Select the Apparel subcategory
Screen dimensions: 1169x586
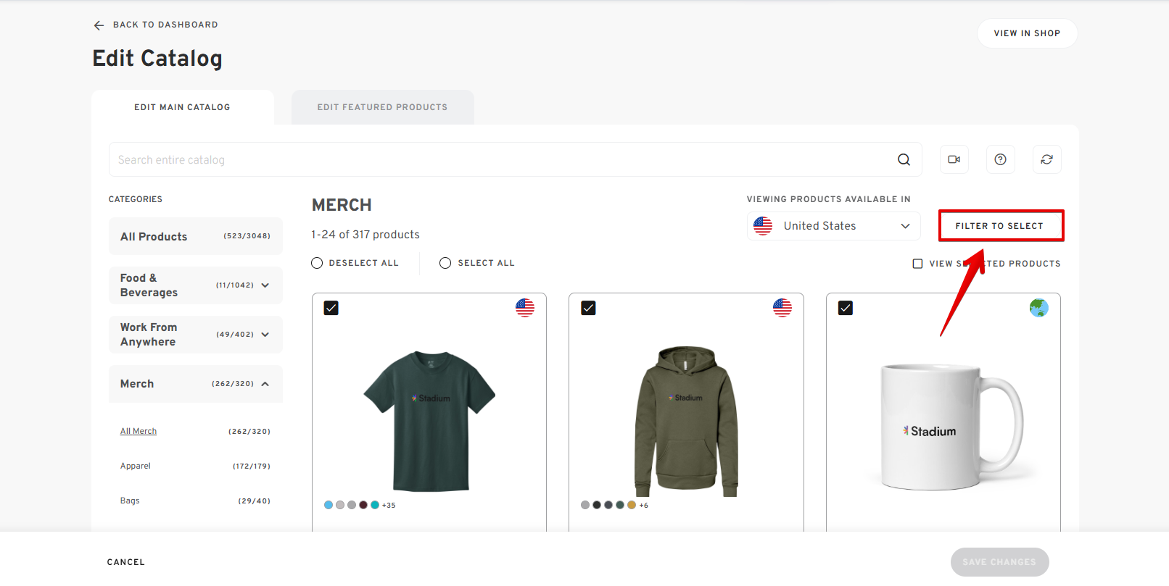coord(136,466)
